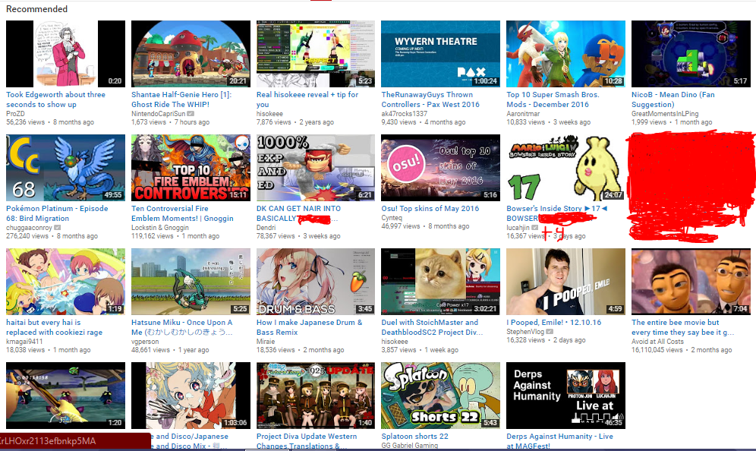
Task: Open 'Real hisokeee reveal + tip' title
Action: point(307,99)
